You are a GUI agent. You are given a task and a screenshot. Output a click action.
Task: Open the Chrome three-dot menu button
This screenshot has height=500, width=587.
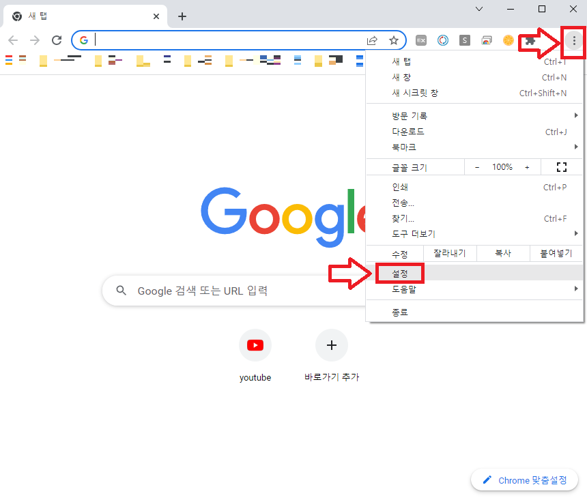point(574,40)
